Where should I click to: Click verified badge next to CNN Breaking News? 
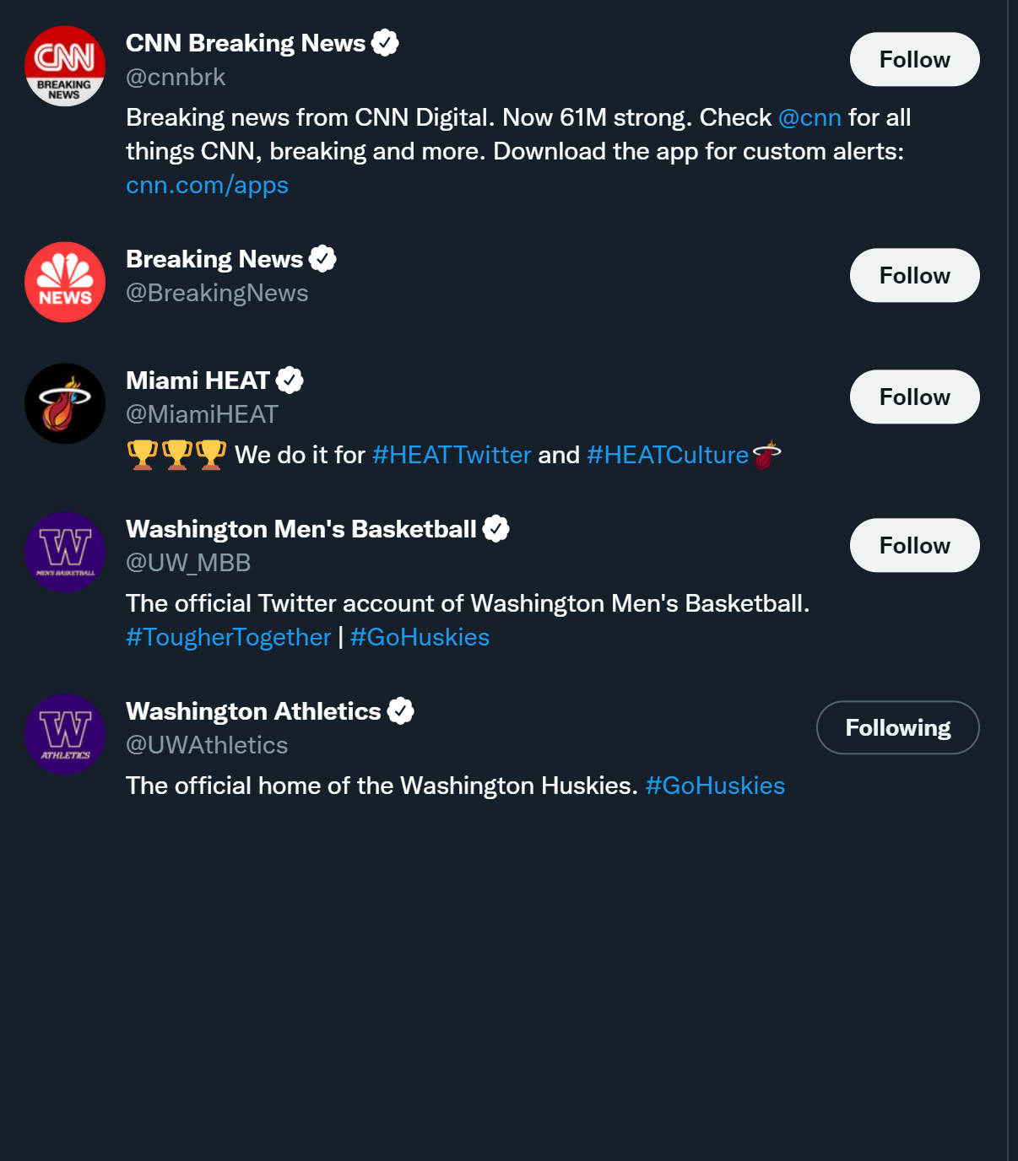pyautogui.click(x=385, y=43)
